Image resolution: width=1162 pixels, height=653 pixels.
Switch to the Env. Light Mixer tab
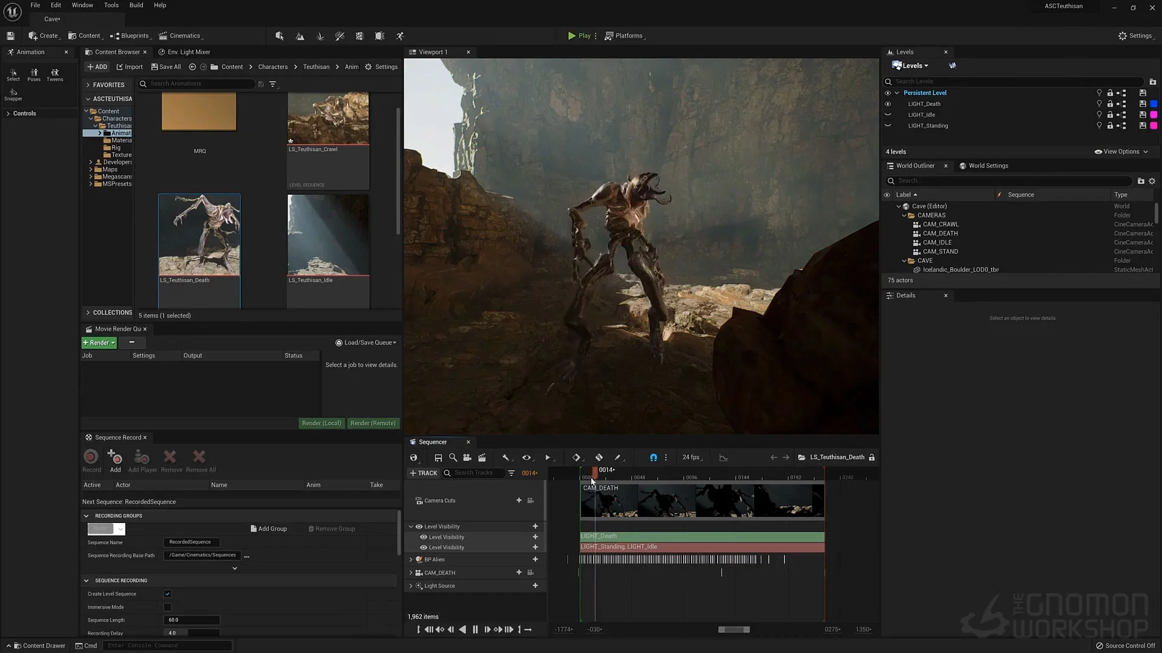click(x=184, y=52)
